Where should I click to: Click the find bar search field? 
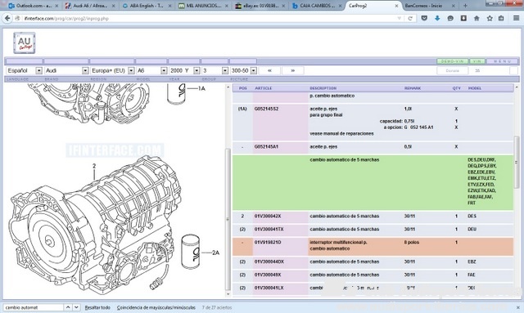[x=34, y=307]
